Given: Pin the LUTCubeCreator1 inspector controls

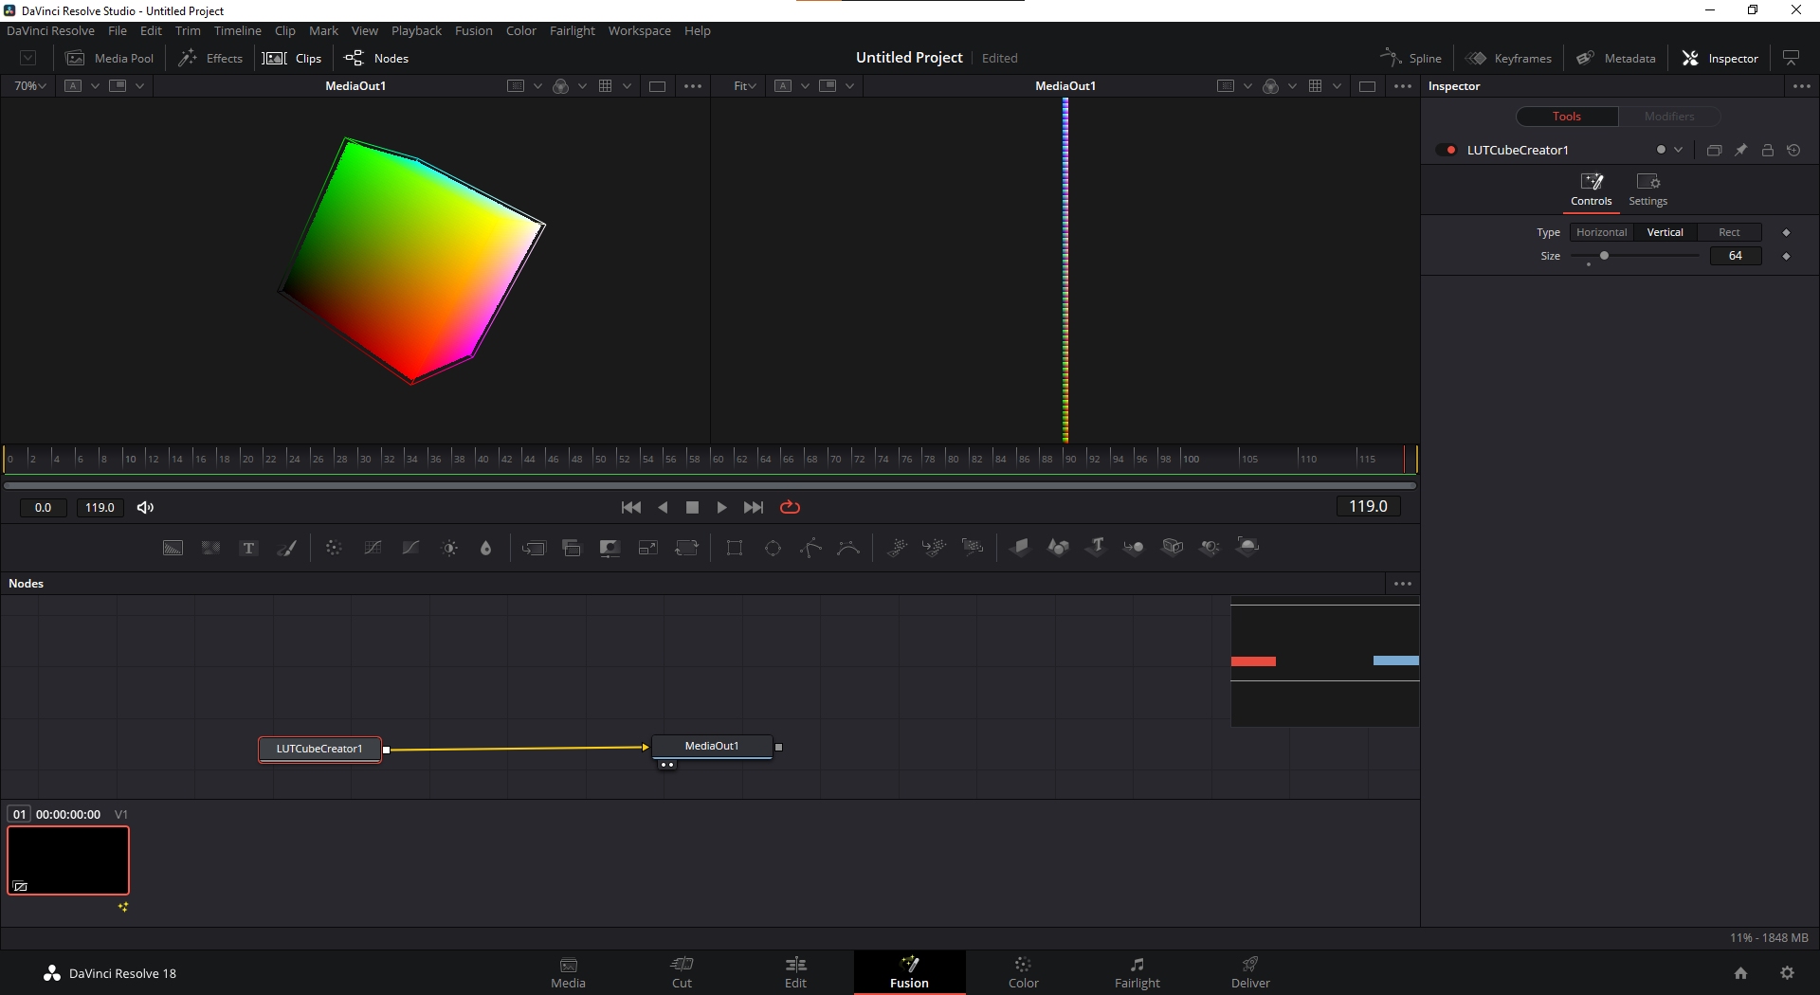Looking at the screenshot, I should click(1740, 150).
